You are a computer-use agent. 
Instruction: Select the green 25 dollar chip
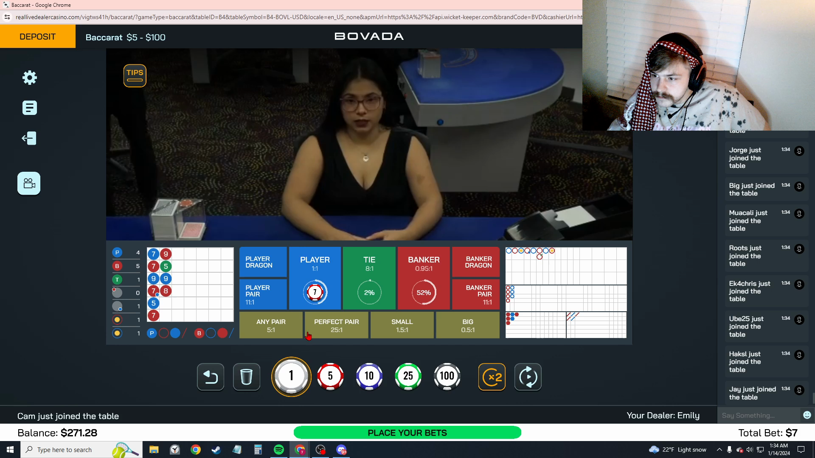point(408,376)
